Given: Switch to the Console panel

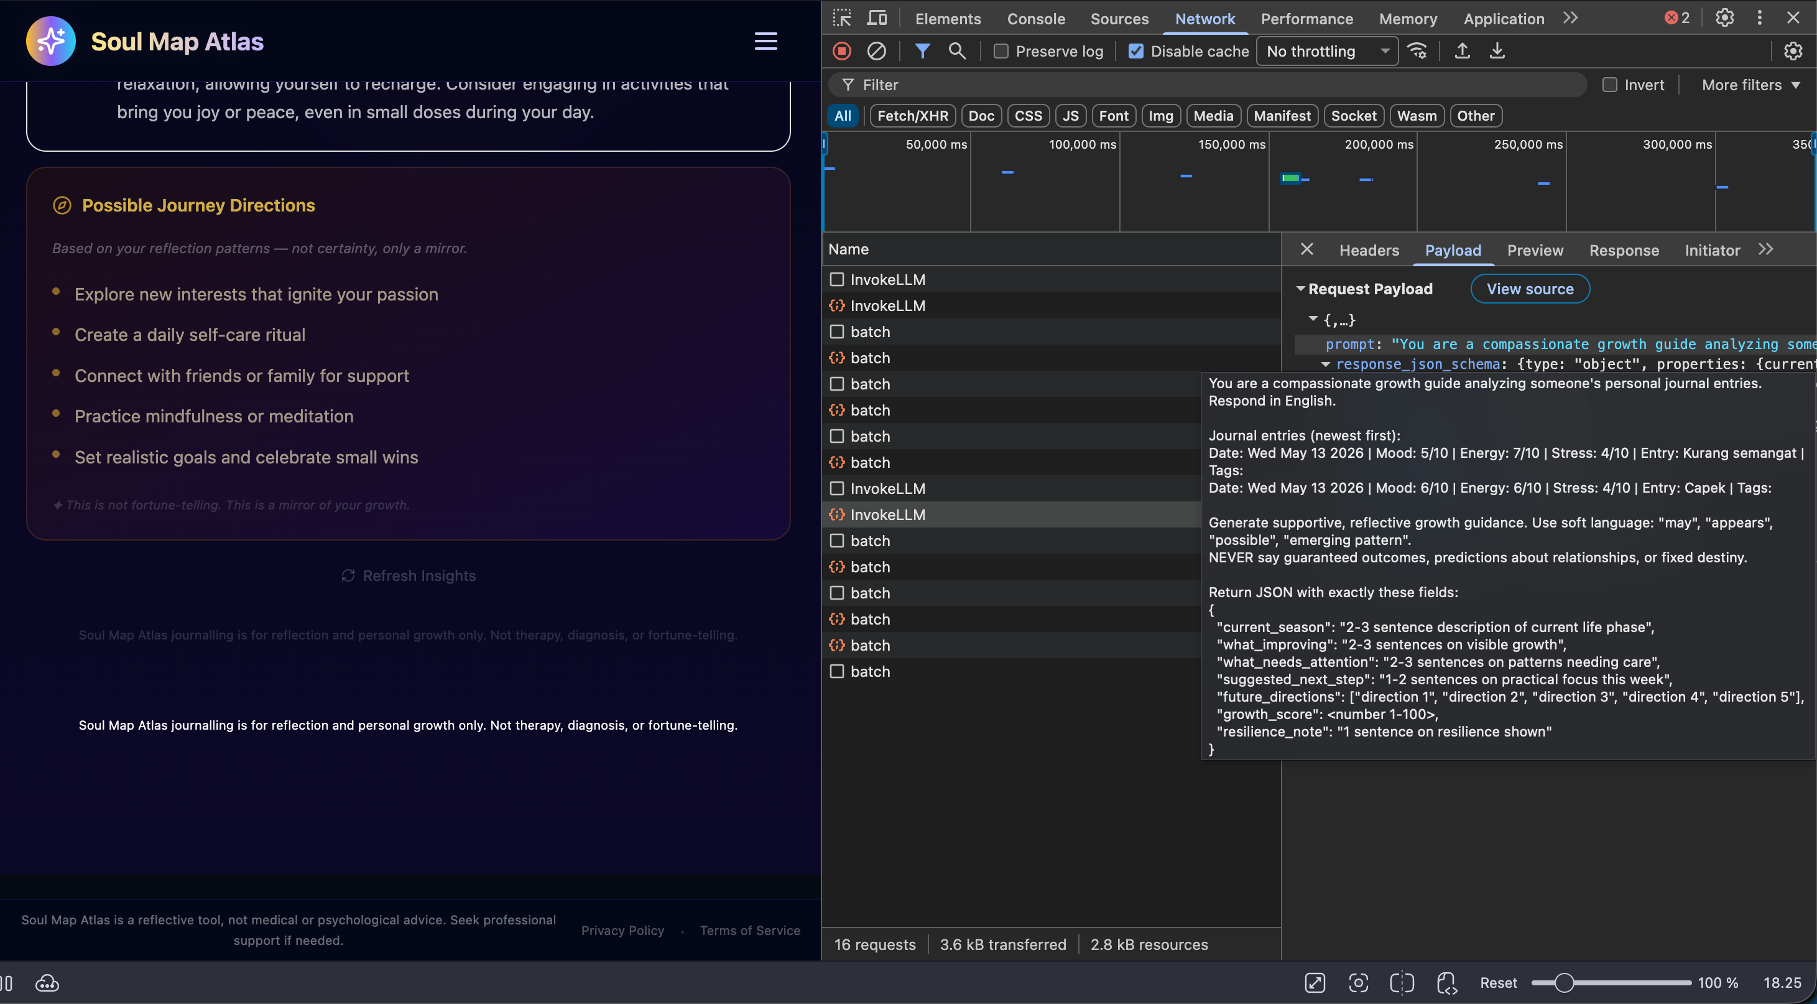Looking at the screenshot, I should click(1035, 18).
